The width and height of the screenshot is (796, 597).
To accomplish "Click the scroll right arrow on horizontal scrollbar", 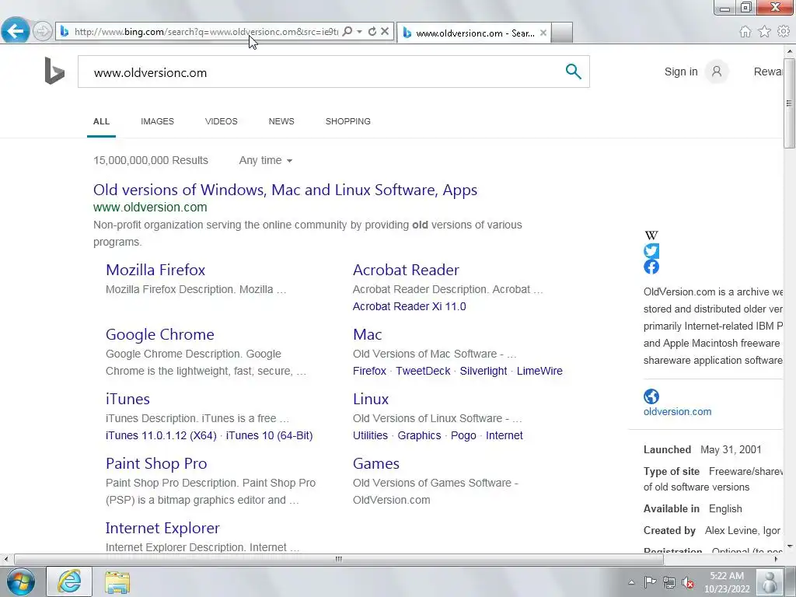I will tap(776, 559).
